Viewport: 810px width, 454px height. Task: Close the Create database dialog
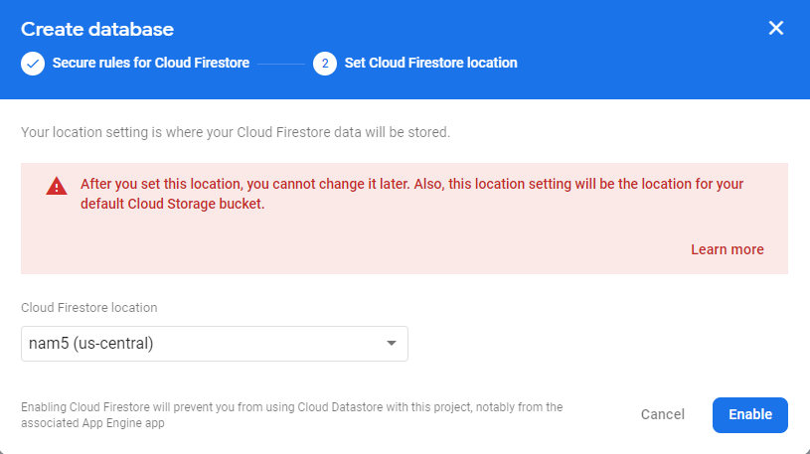tap(776, 28)
